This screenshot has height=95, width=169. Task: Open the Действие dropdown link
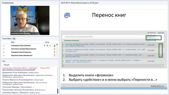[x=161, y=33]
